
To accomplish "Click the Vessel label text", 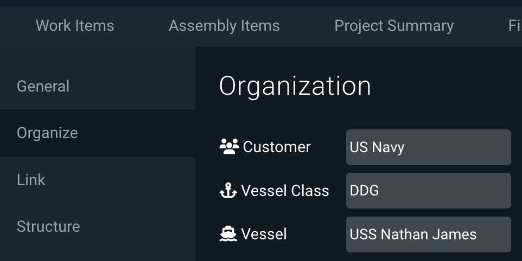I will [x=264, y=234].
